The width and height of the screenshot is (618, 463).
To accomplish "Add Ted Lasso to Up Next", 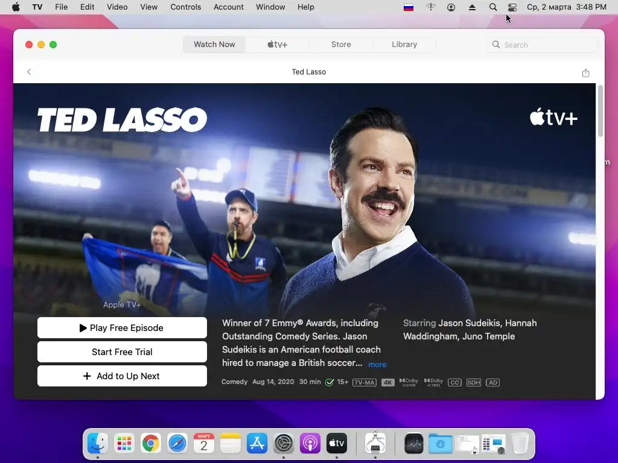I will coord(122,376).
